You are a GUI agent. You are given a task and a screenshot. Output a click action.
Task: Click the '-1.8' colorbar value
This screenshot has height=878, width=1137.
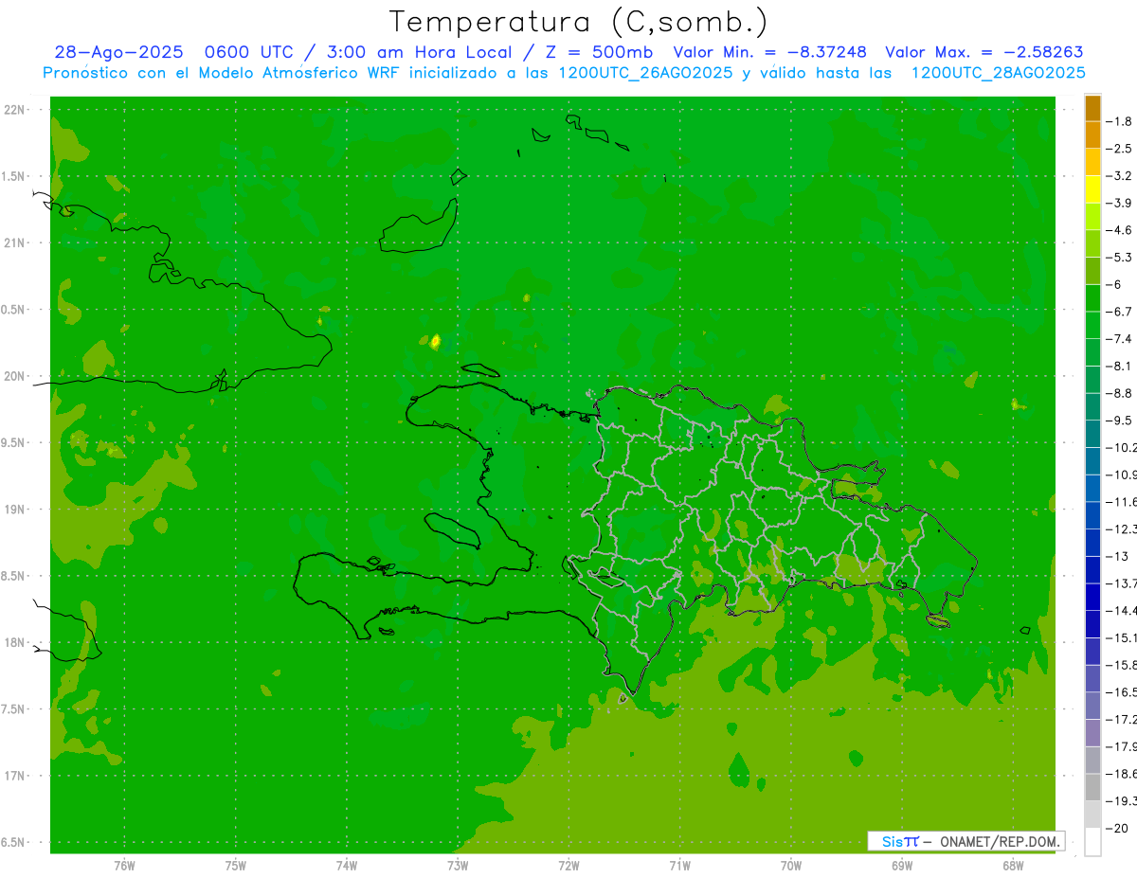pyautogui.click(x=1119, y=121)
